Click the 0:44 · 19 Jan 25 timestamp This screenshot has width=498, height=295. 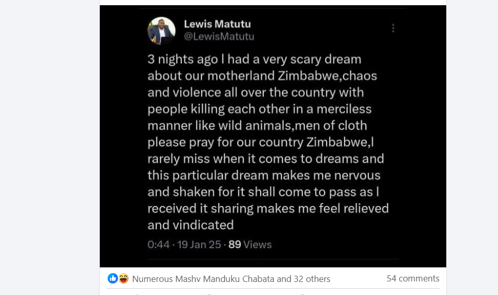pos(184,244)
